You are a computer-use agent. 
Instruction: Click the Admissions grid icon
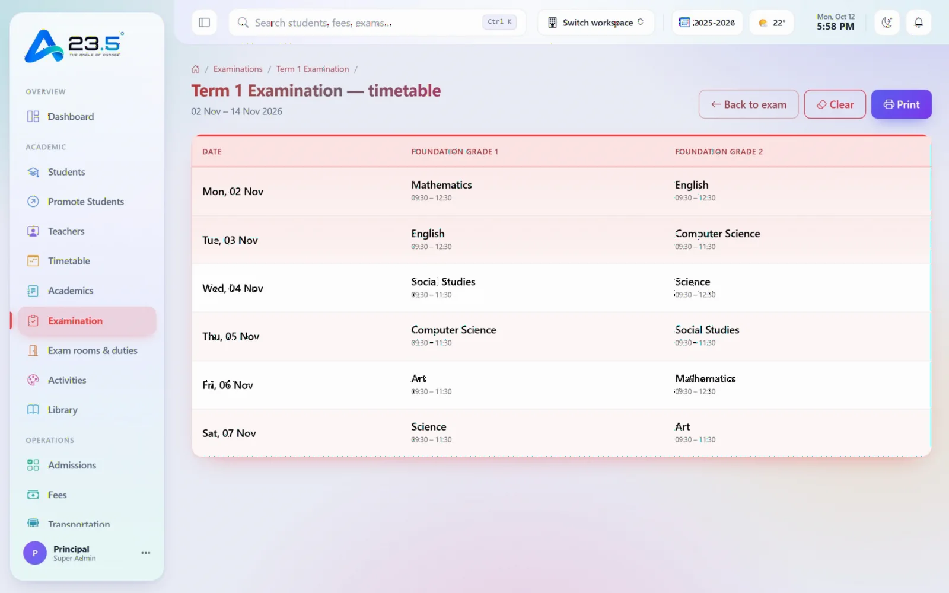[x=33, y=465]
